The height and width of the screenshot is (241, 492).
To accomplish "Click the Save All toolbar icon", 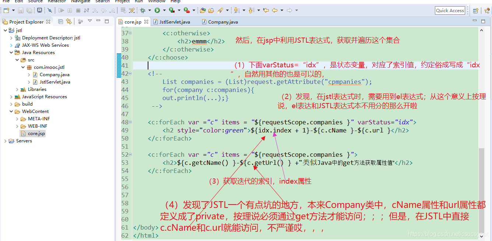I will (29, 10).
